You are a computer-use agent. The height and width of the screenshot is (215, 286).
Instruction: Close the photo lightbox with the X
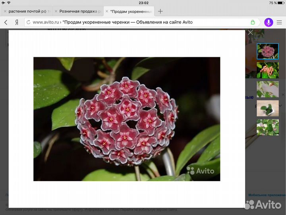coord(250,32)
